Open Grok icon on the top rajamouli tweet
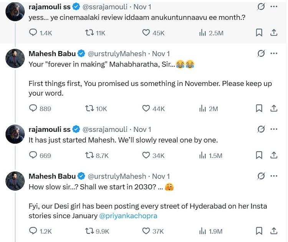 coord(261,7)
